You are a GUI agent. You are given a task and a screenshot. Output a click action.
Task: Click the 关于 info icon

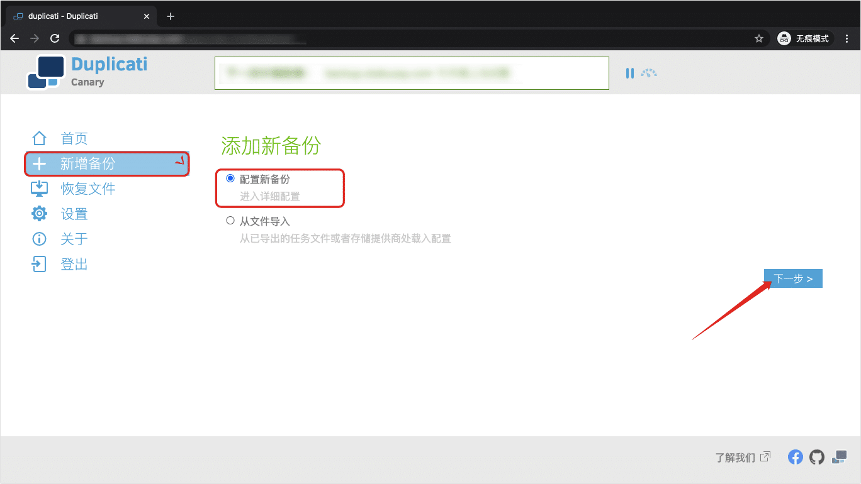pyautogui.click(x=39, y=239)
